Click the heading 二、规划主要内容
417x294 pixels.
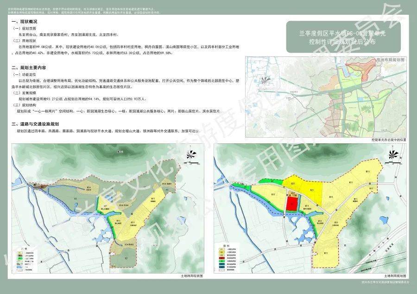tap(31, 67)
